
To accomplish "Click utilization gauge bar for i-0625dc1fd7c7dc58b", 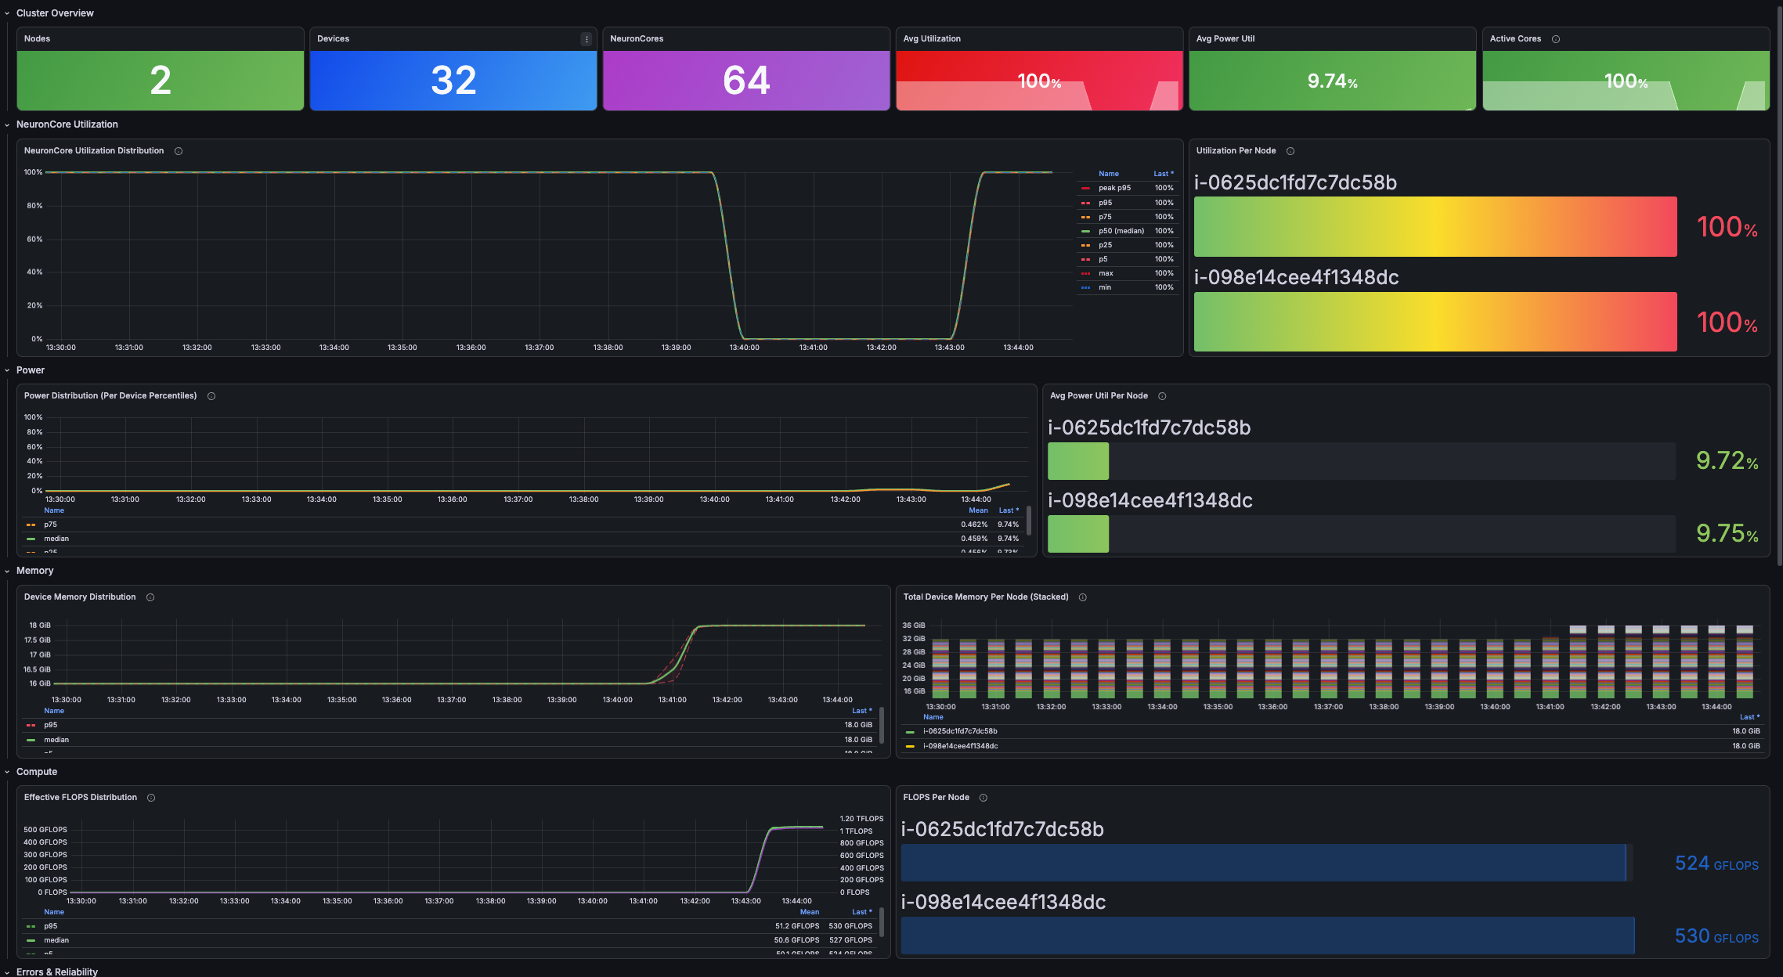I will coord(1435,227).
